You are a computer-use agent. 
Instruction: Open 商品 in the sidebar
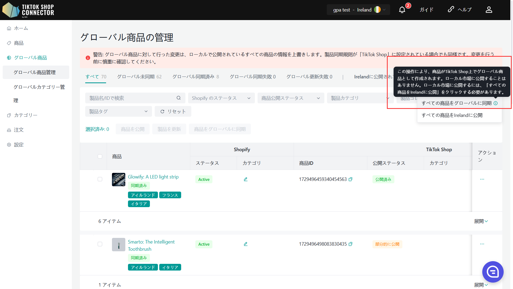(x=19, y=43)
